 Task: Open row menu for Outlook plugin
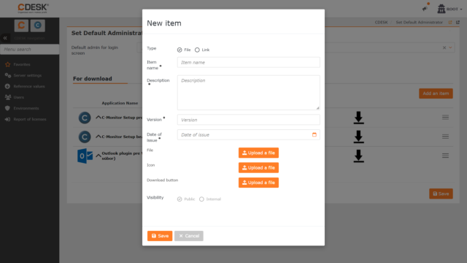click(445, 156)
